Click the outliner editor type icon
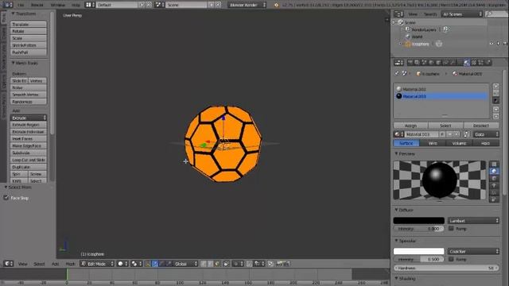The image size is (509, 286). (398, 14)
